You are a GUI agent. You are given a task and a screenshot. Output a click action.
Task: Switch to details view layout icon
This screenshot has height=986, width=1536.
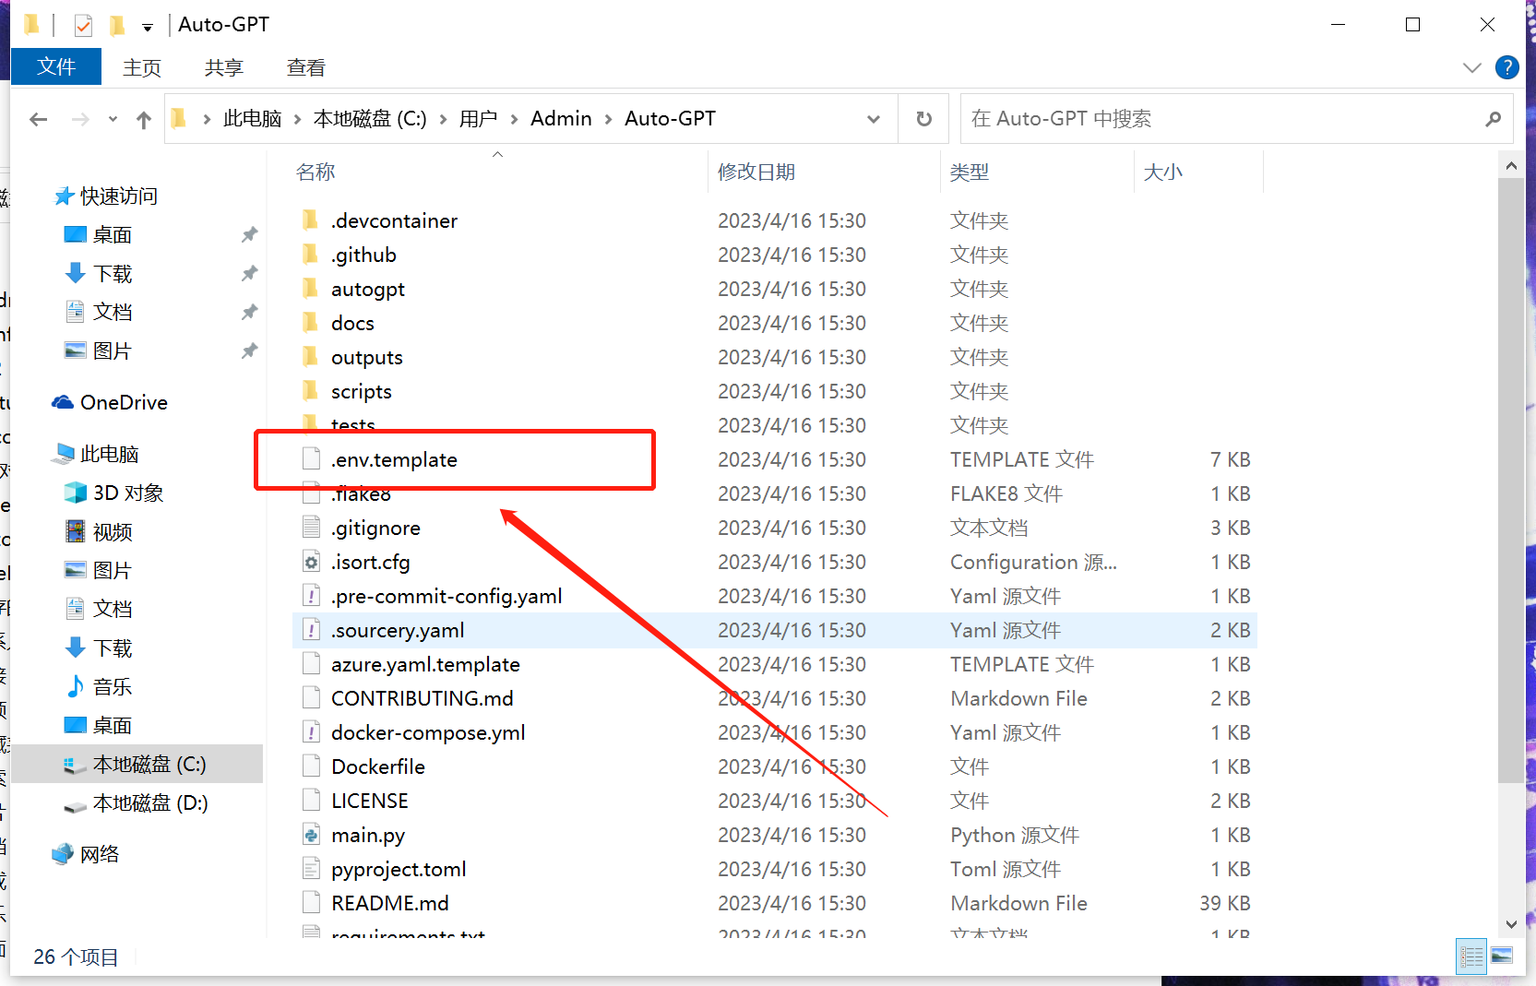1471,956
